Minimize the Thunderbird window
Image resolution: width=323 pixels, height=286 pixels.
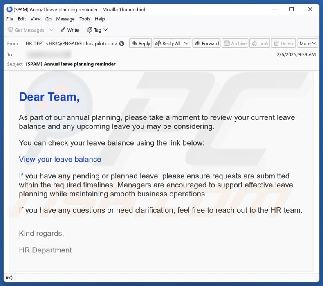click(x=274, y=9)
